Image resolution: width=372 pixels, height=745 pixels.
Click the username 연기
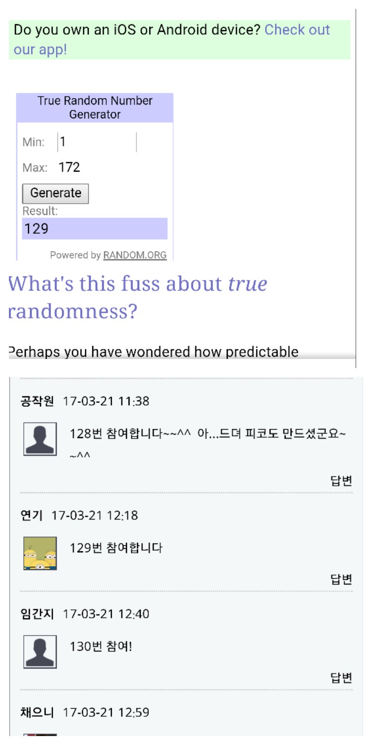31,516
